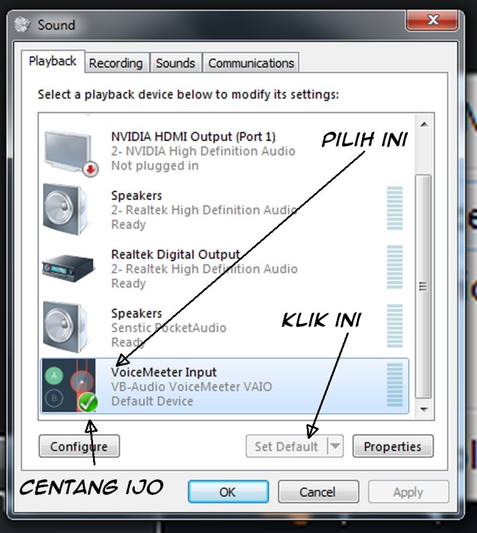Click the Apply button
The image size is (477, 533).
pos(408,492)
